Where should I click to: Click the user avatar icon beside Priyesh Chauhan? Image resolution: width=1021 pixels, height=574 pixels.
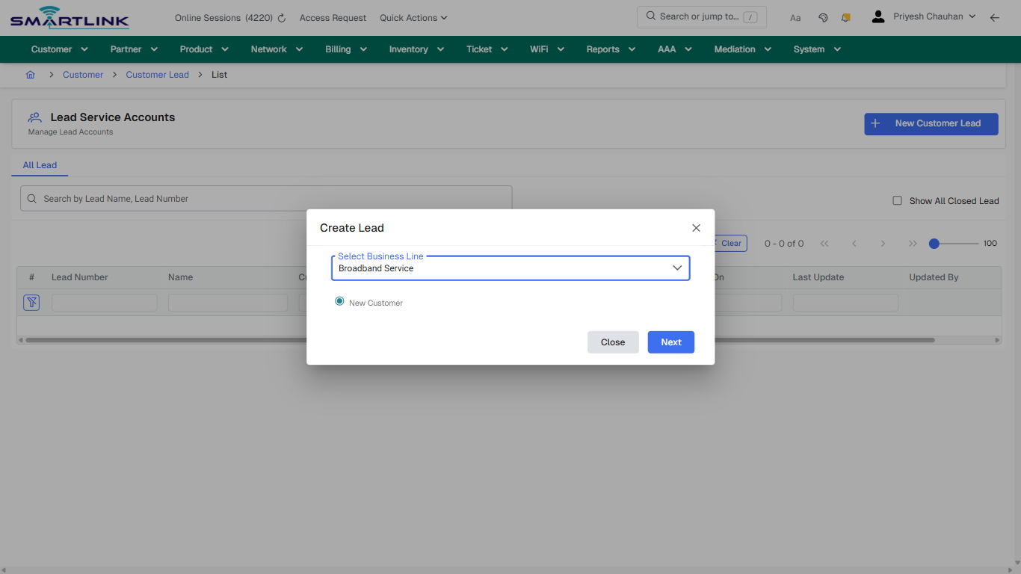(x=877, y=16)
